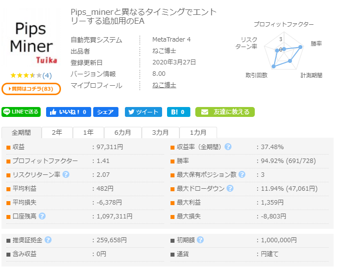Click the 登録更新日 label
This screenshot has width=345, height=269.
[86, 62]
